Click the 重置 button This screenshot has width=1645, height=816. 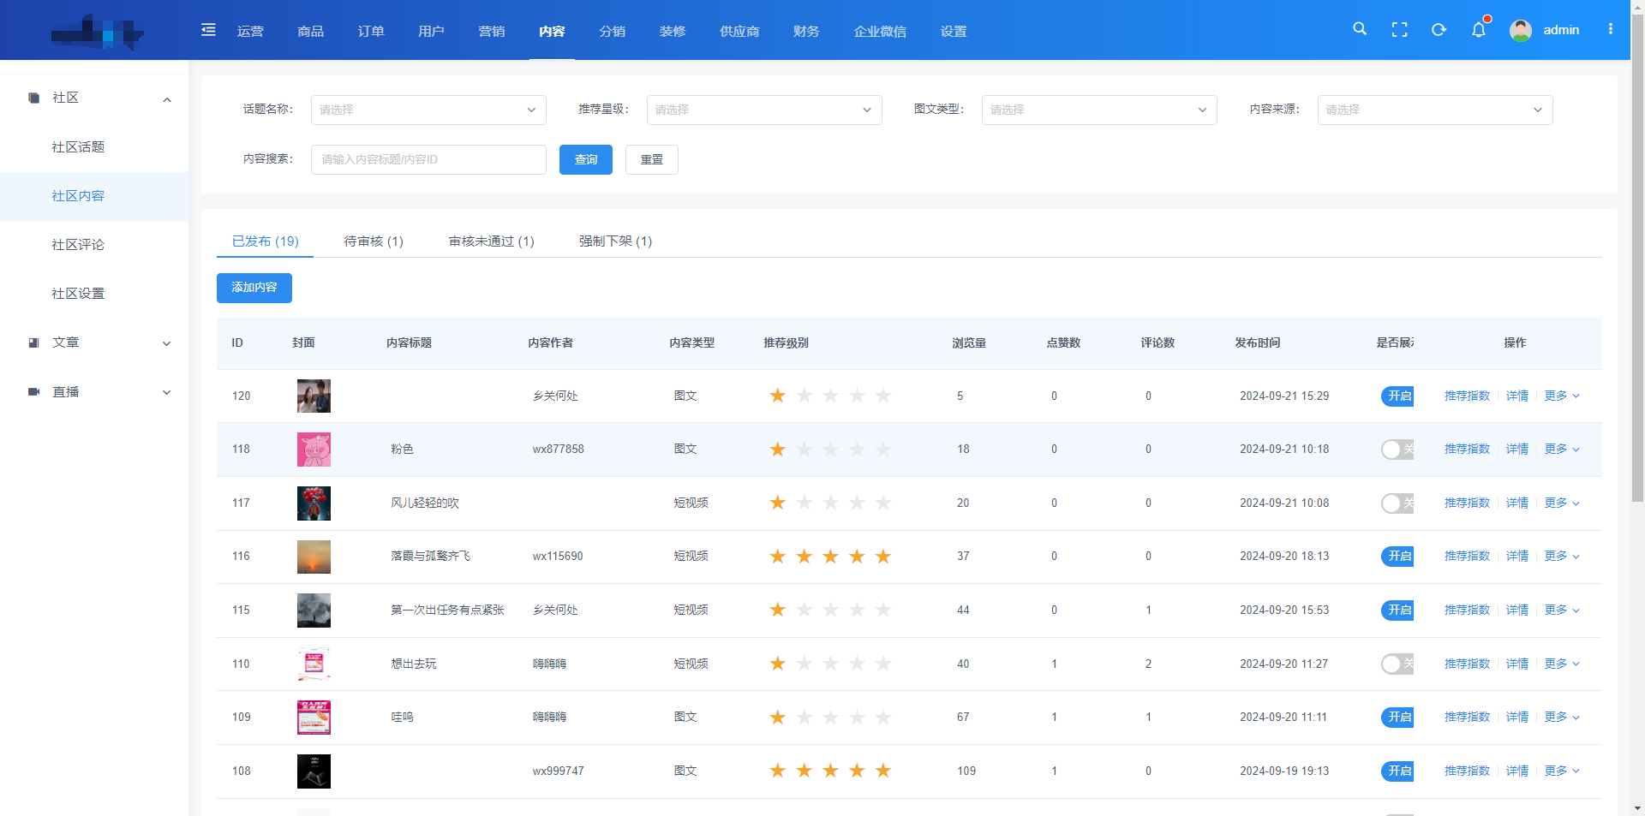pos(652,159)
